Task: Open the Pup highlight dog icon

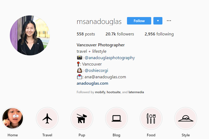Action: (82, 118)
